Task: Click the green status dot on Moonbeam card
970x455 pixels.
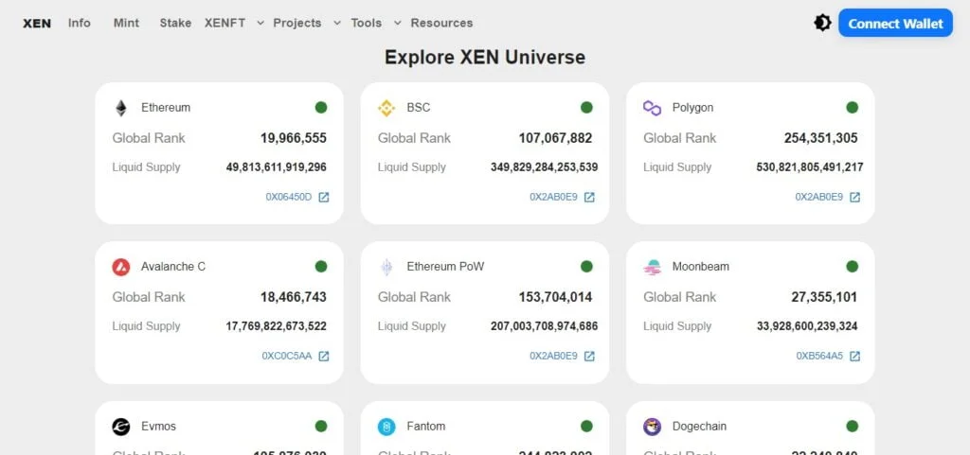Action: pos(853,266)
